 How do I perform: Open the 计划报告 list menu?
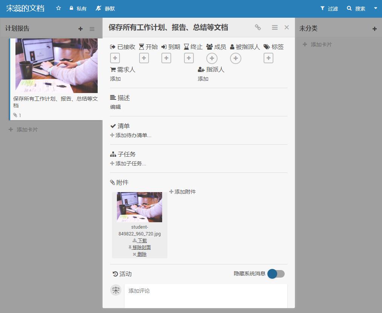pyautogui.click(x=92, y=29)
